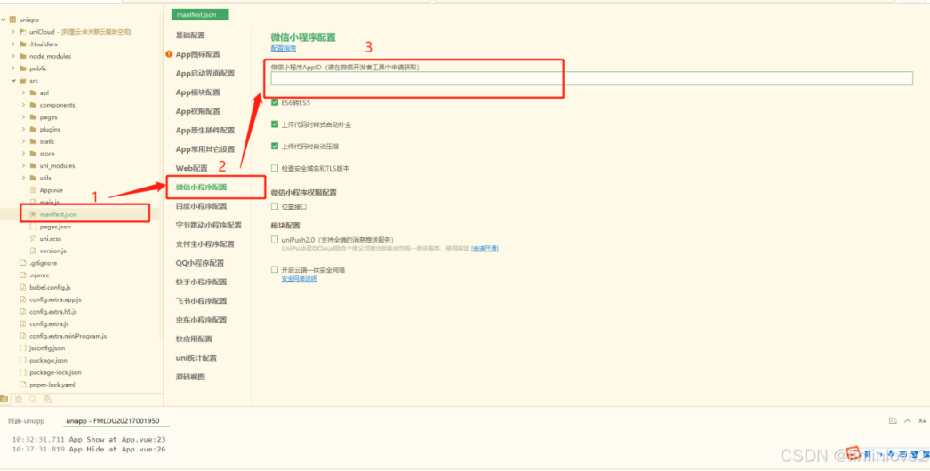Viewport: 930px width, 471px height.
Task: Collapse the src folder
Action: click(x=13, y=80)
